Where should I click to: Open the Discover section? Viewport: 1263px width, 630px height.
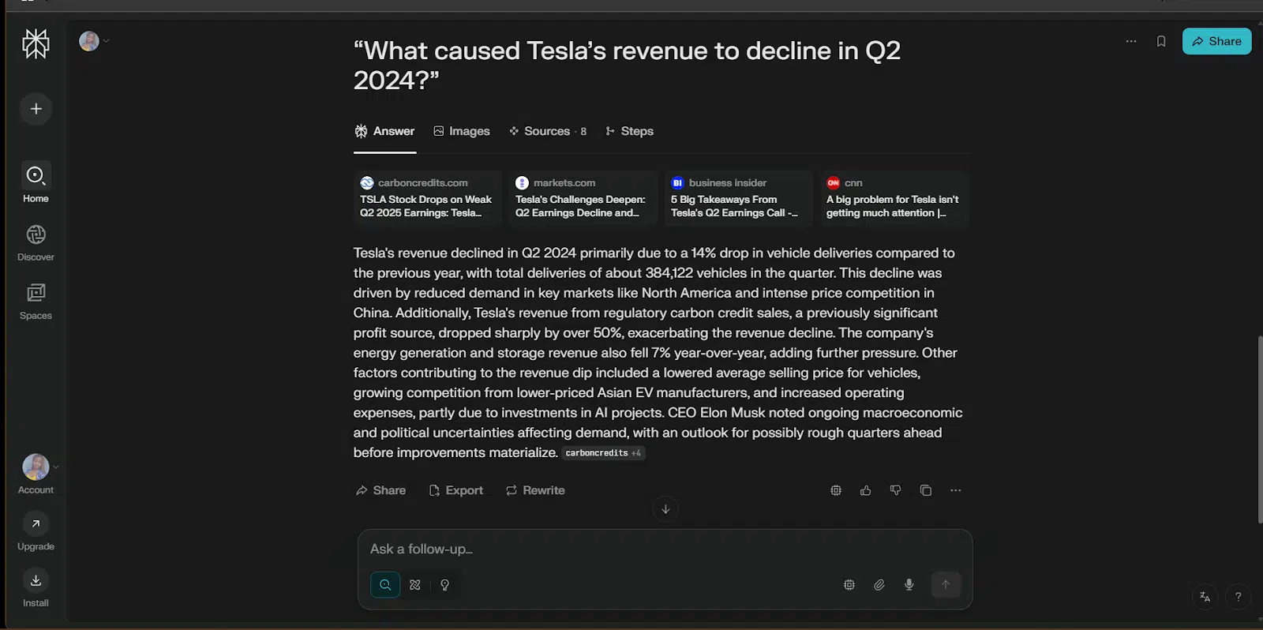coord(36,242)
